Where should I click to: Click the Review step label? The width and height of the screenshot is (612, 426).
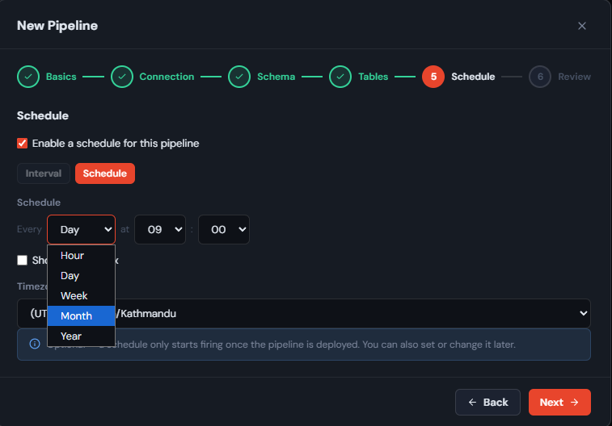574,77
